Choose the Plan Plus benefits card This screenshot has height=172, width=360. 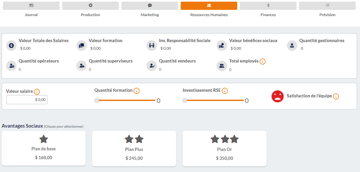pyautogui.click(x=134, y=148)
